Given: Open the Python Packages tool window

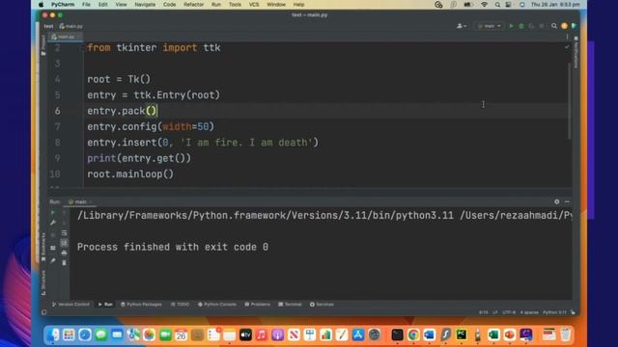Looking at the screenshot, I should (x=141, y=305).
